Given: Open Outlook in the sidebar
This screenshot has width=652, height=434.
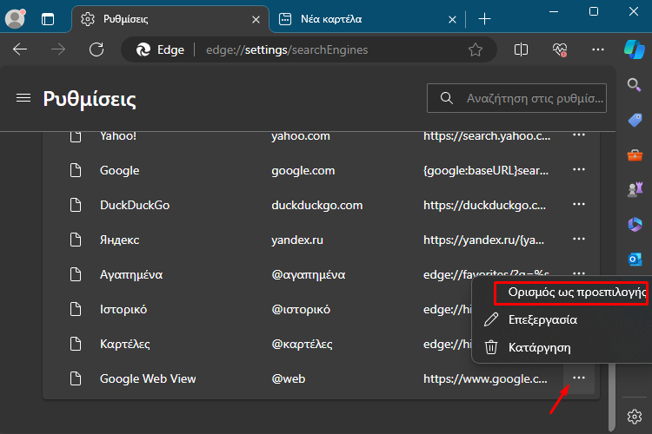Looking at the screenshot, I should point(635,260).
